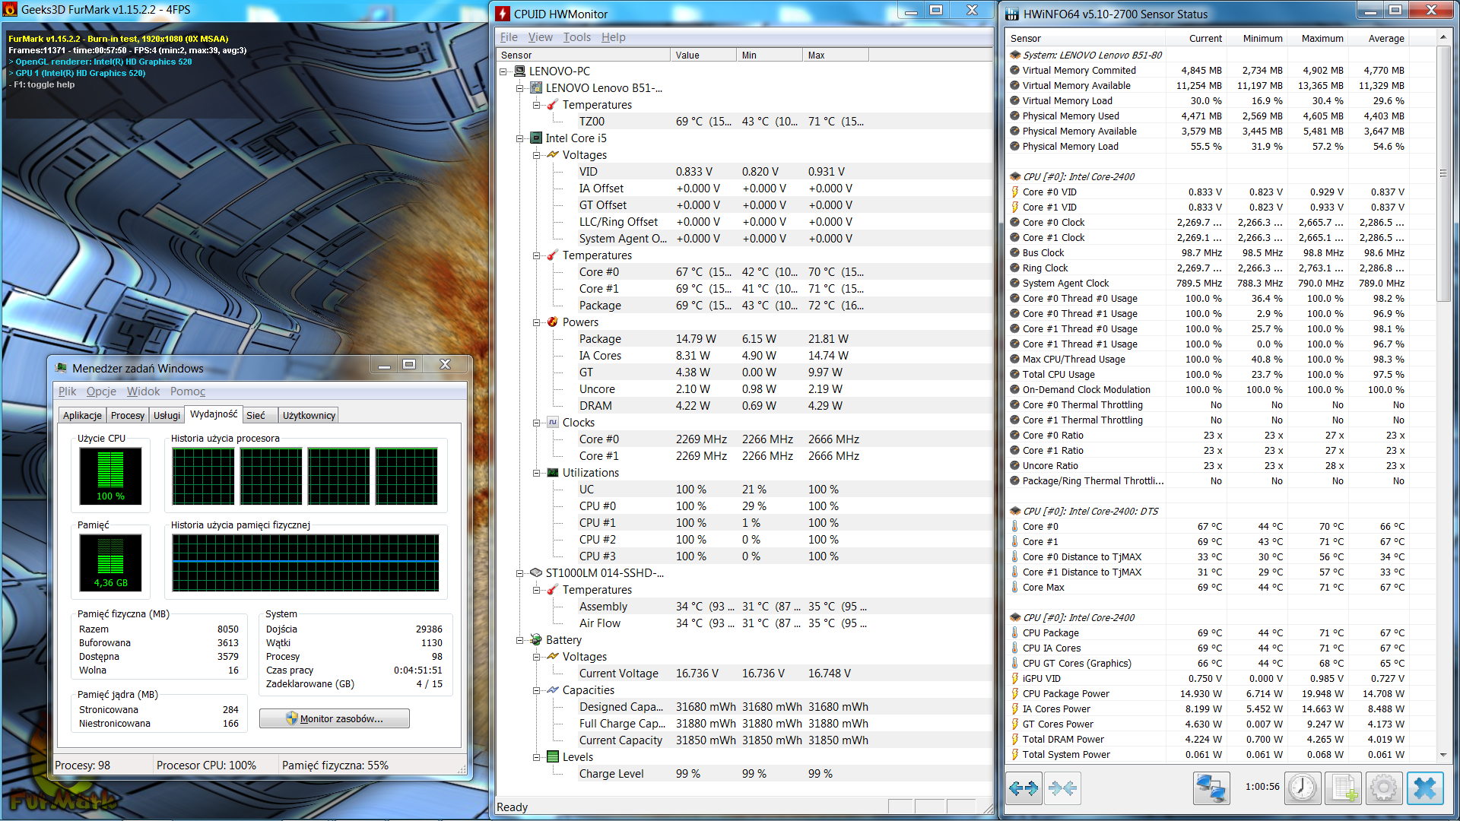Click the log-file spreadsheet button in HWiNFO64

point(1344,788)
